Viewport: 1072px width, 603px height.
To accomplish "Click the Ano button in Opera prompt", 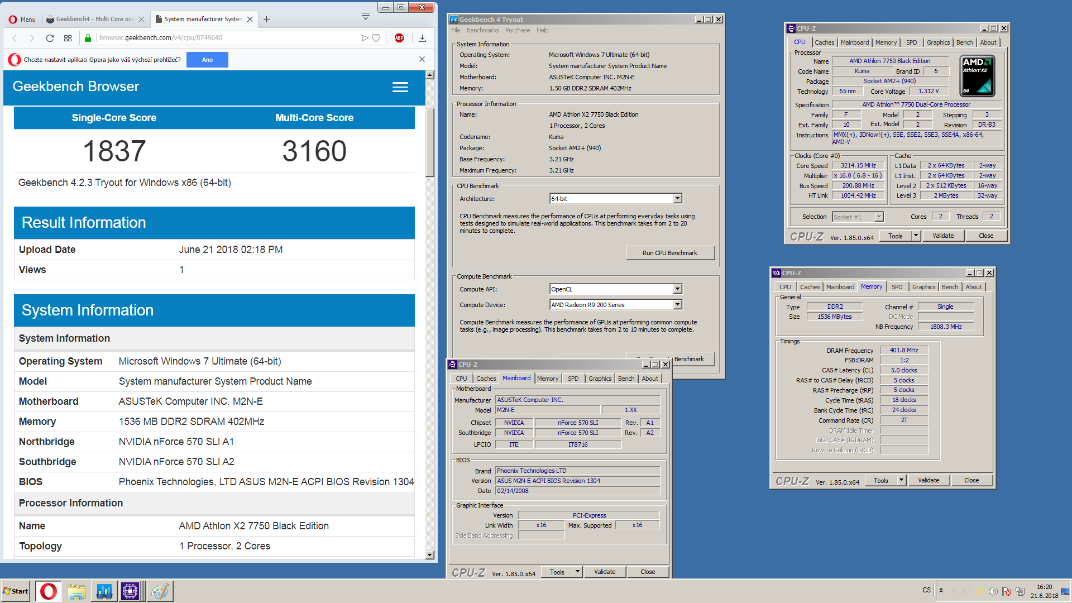I will pyautogui.click(x=207, y=60).
